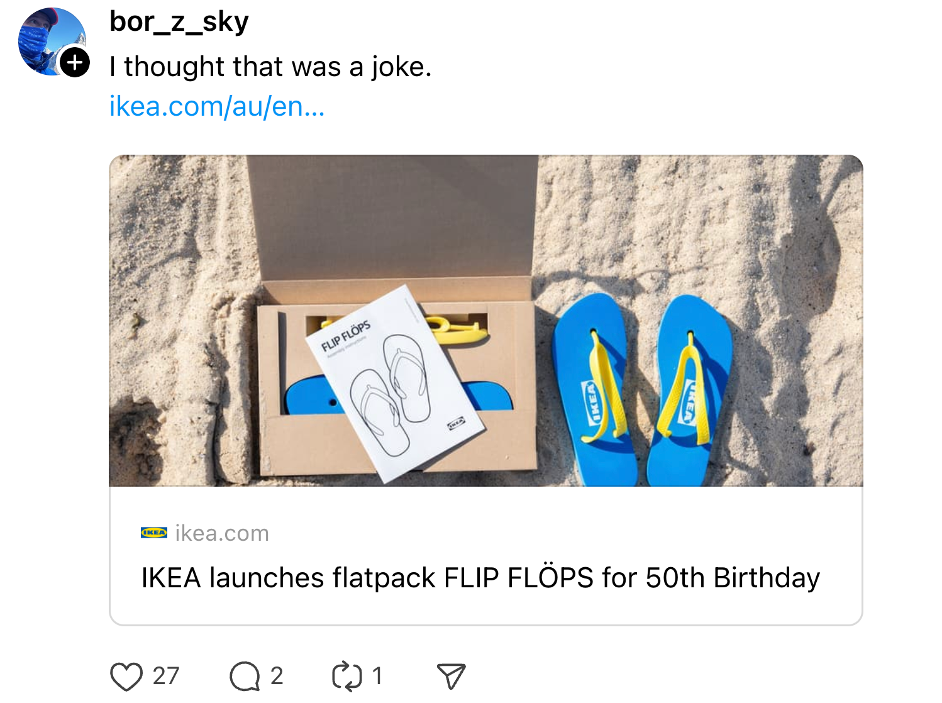Click the repost count showing 1
This screenshot has width=942, height=703.
(377, 677)
